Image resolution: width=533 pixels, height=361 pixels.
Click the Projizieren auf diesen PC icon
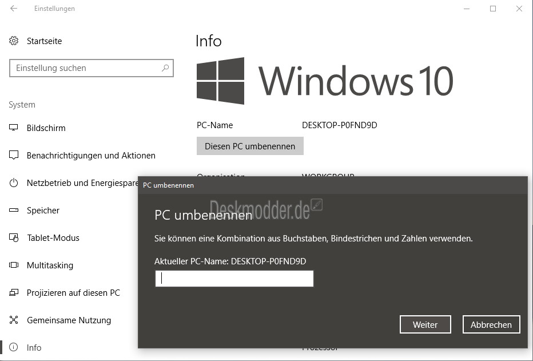14,292
